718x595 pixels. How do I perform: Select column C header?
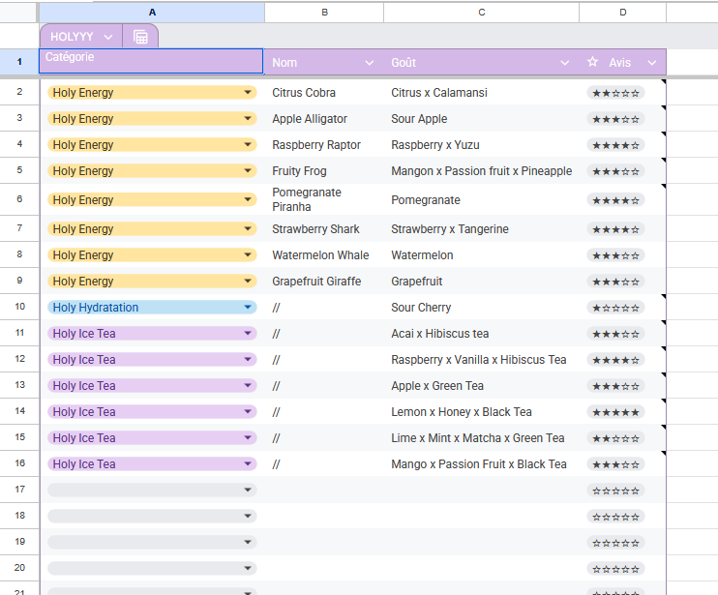(481, 13)
